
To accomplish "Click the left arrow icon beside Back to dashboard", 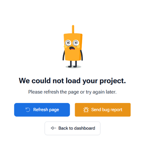I will point(53,128).
